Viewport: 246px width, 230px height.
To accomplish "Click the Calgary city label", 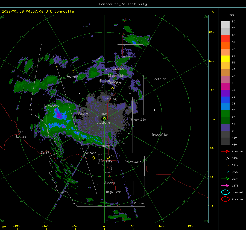I will pos(107,161).
